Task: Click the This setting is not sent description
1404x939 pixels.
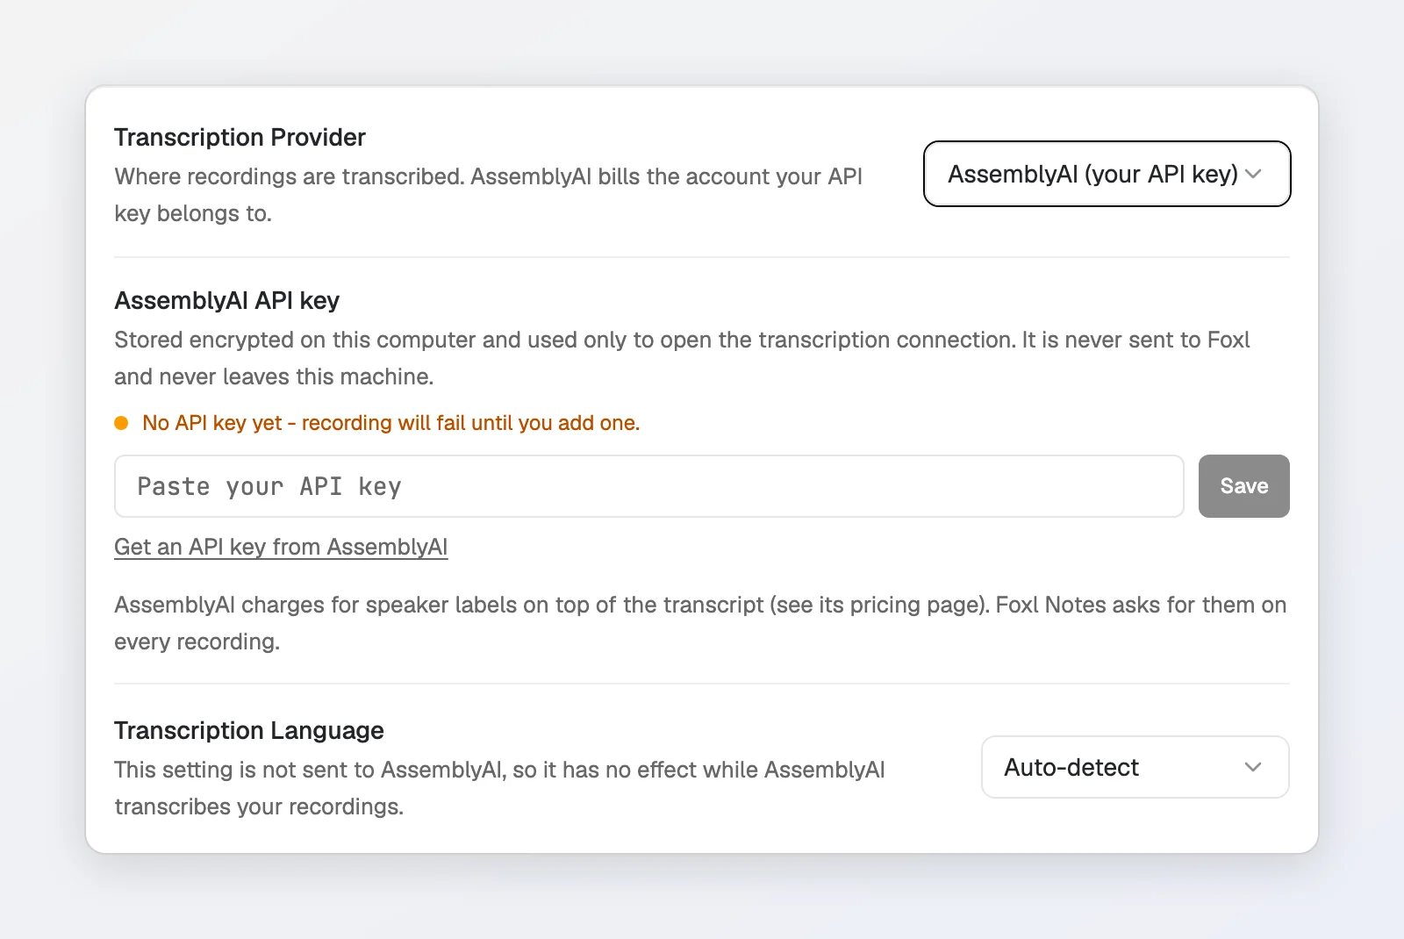Action: (x=499, y=788)
